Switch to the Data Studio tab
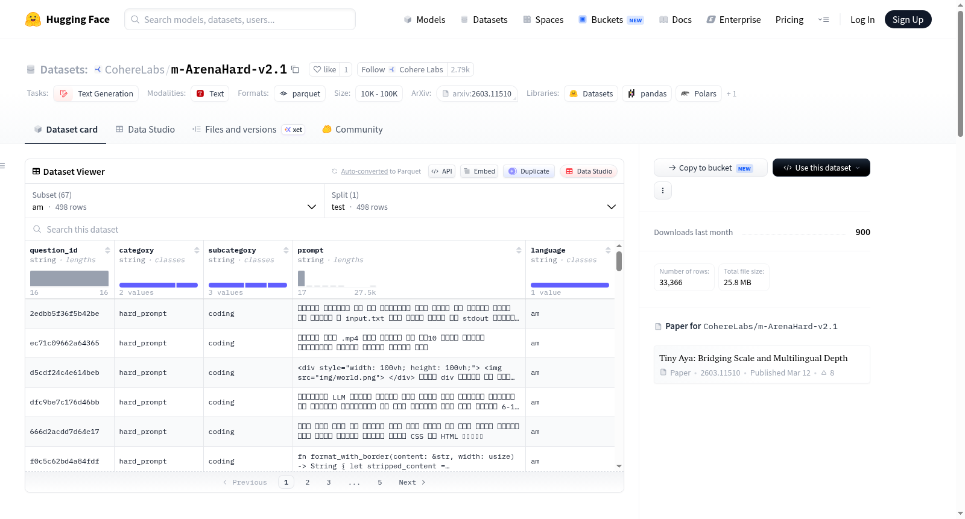Screen dimensions: 965x519 145,130
